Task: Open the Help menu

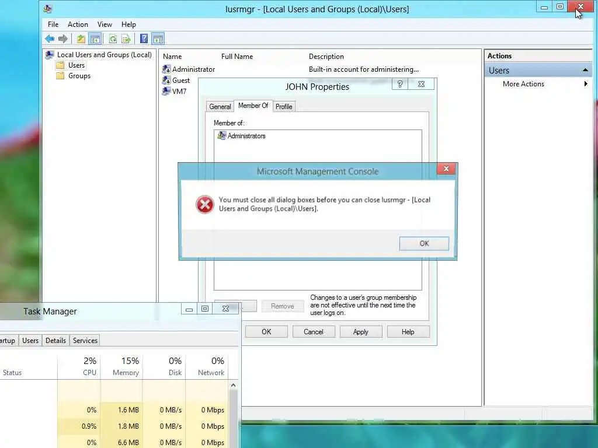Action: pyautogui.click(x=128, y=24)
